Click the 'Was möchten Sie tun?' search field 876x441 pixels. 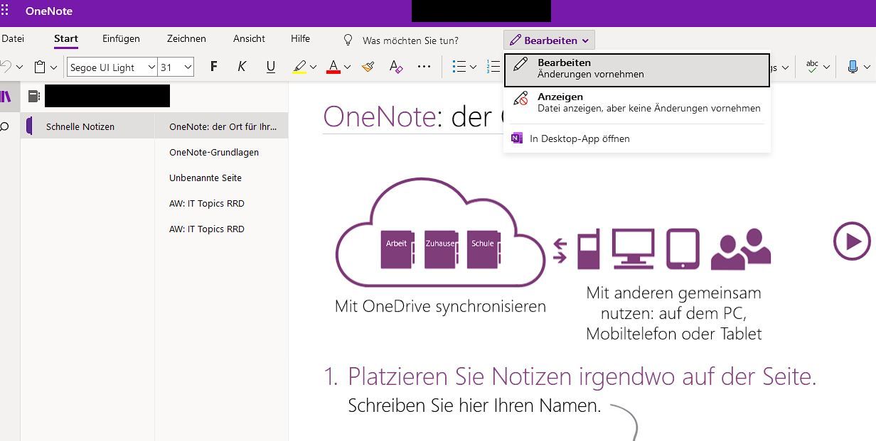pyautogui.click(x=410, y=40)
